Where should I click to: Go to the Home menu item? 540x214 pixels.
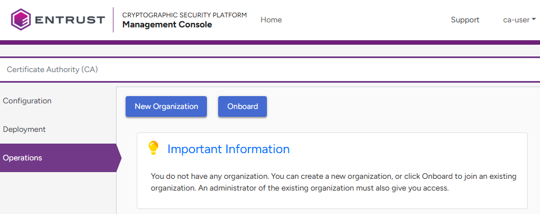pos(271,20)
